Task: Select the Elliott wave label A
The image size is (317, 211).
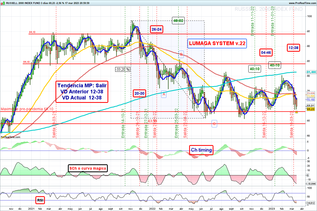Action: [164, 94]
